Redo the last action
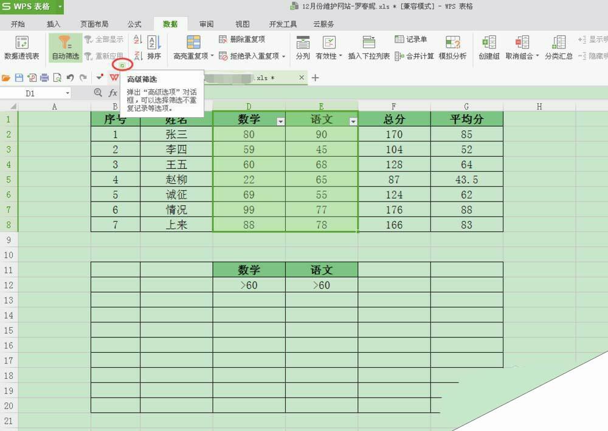Screen dimensions: 608x431 83,78
